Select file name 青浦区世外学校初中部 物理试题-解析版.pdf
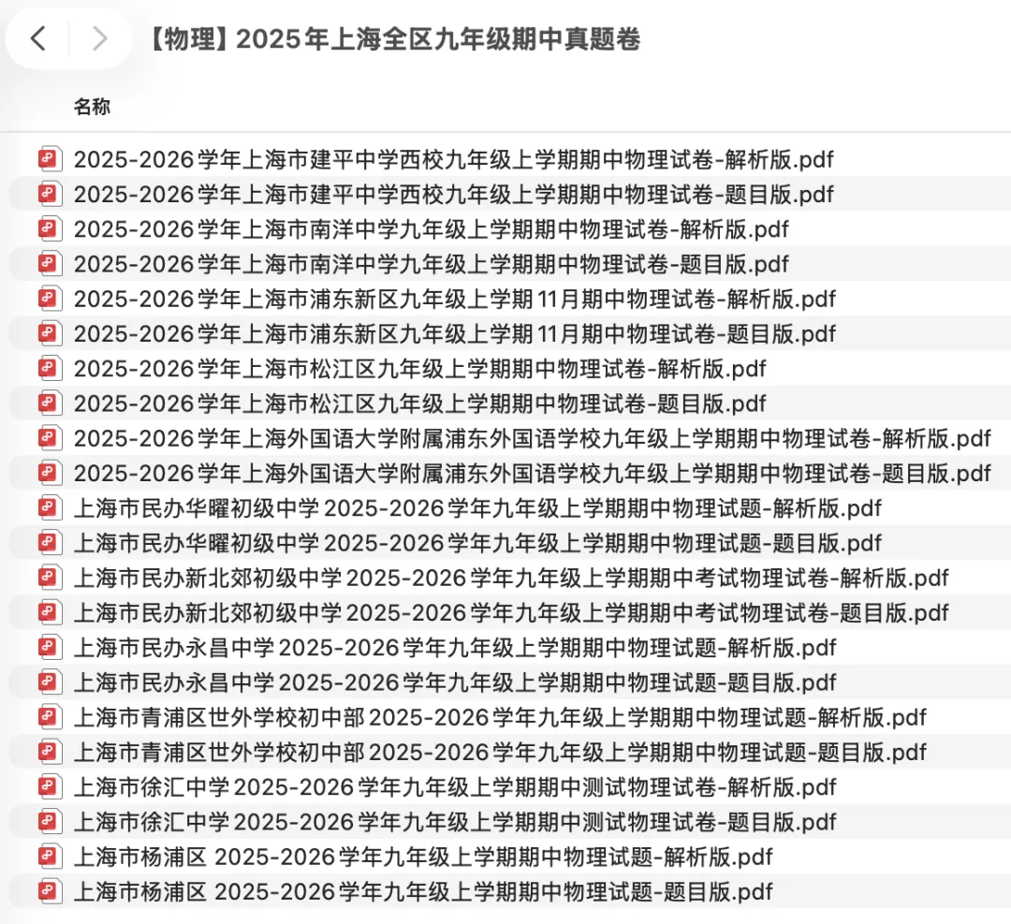The width and height of the screenshot is (1011, 924). 500,717
